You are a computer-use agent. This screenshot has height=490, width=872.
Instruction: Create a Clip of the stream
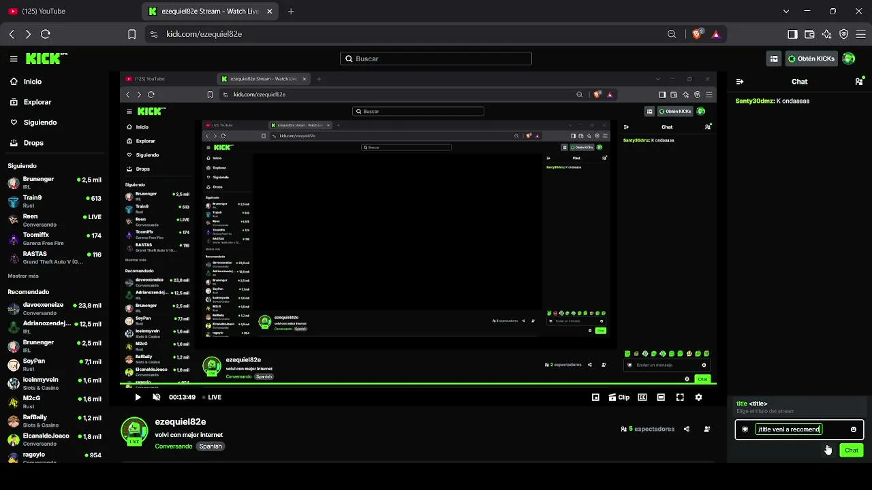click(x=619, y=397)
